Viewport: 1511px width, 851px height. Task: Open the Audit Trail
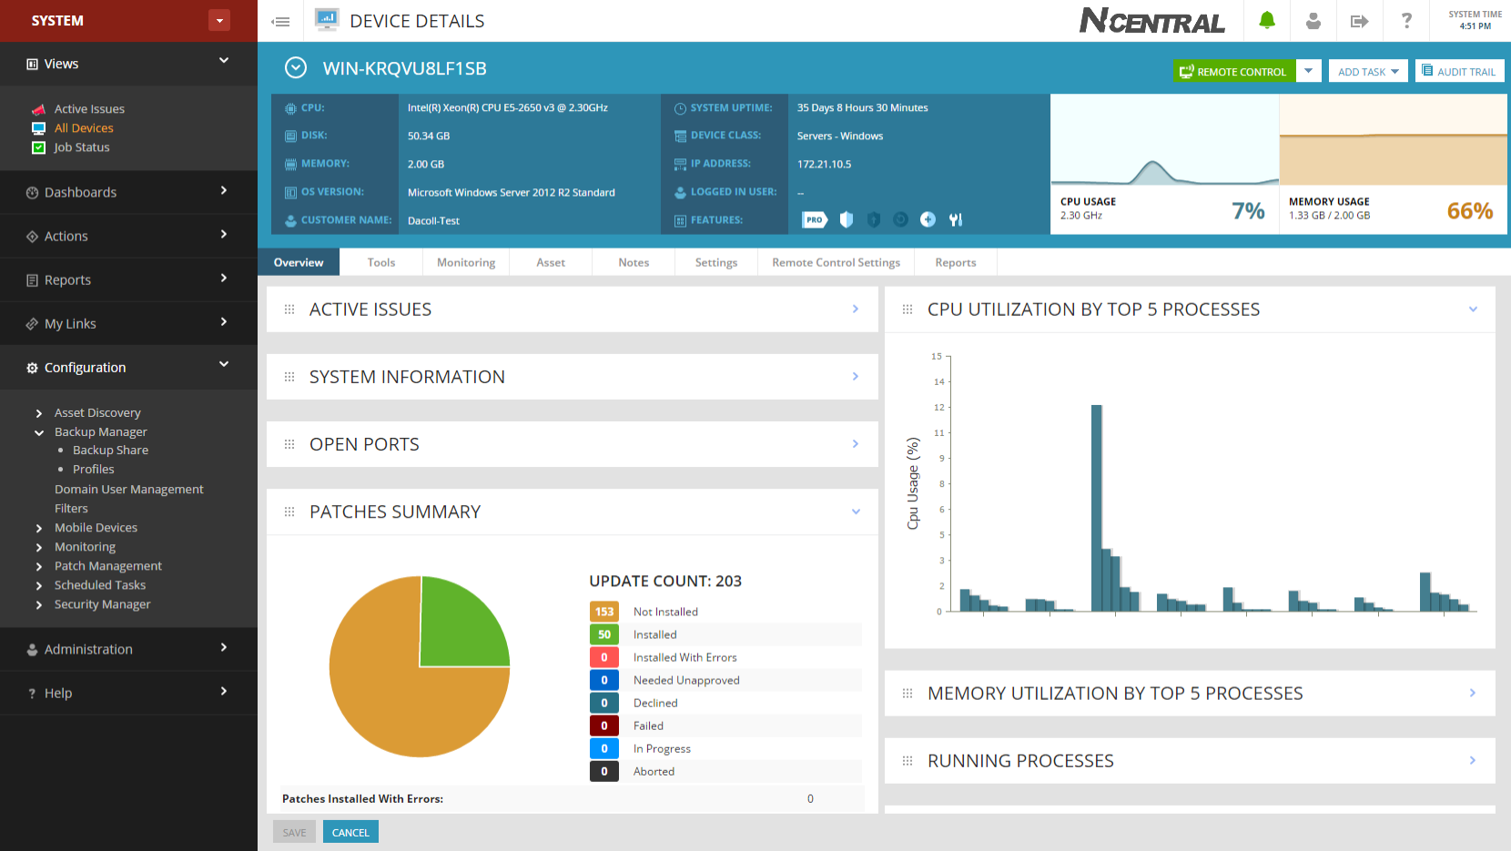[1459, 70]
